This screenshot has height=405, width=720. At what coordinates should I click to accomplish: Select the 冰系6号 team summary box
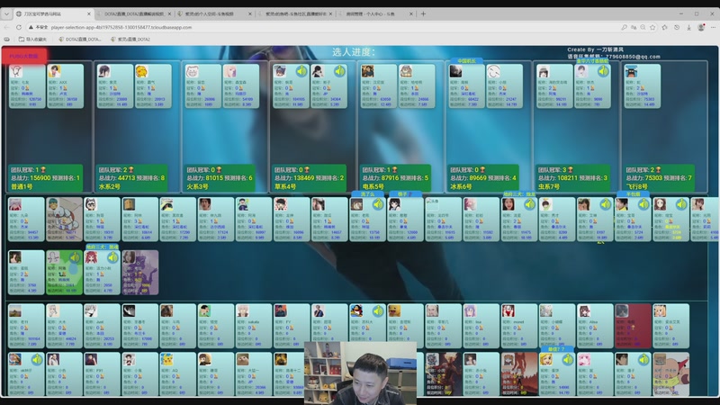484,178
